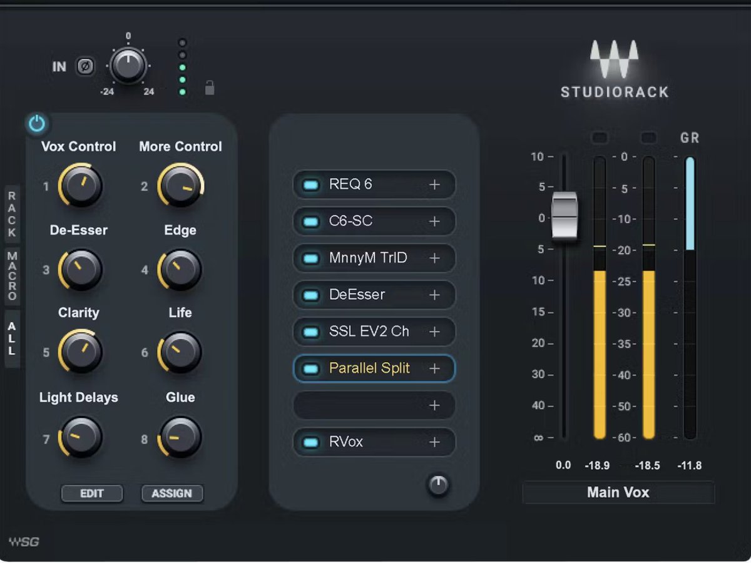Adjust the Edge macro knob
Viewport: 751px width, 563px height.
pyautogui.click(x=180, y=270)
